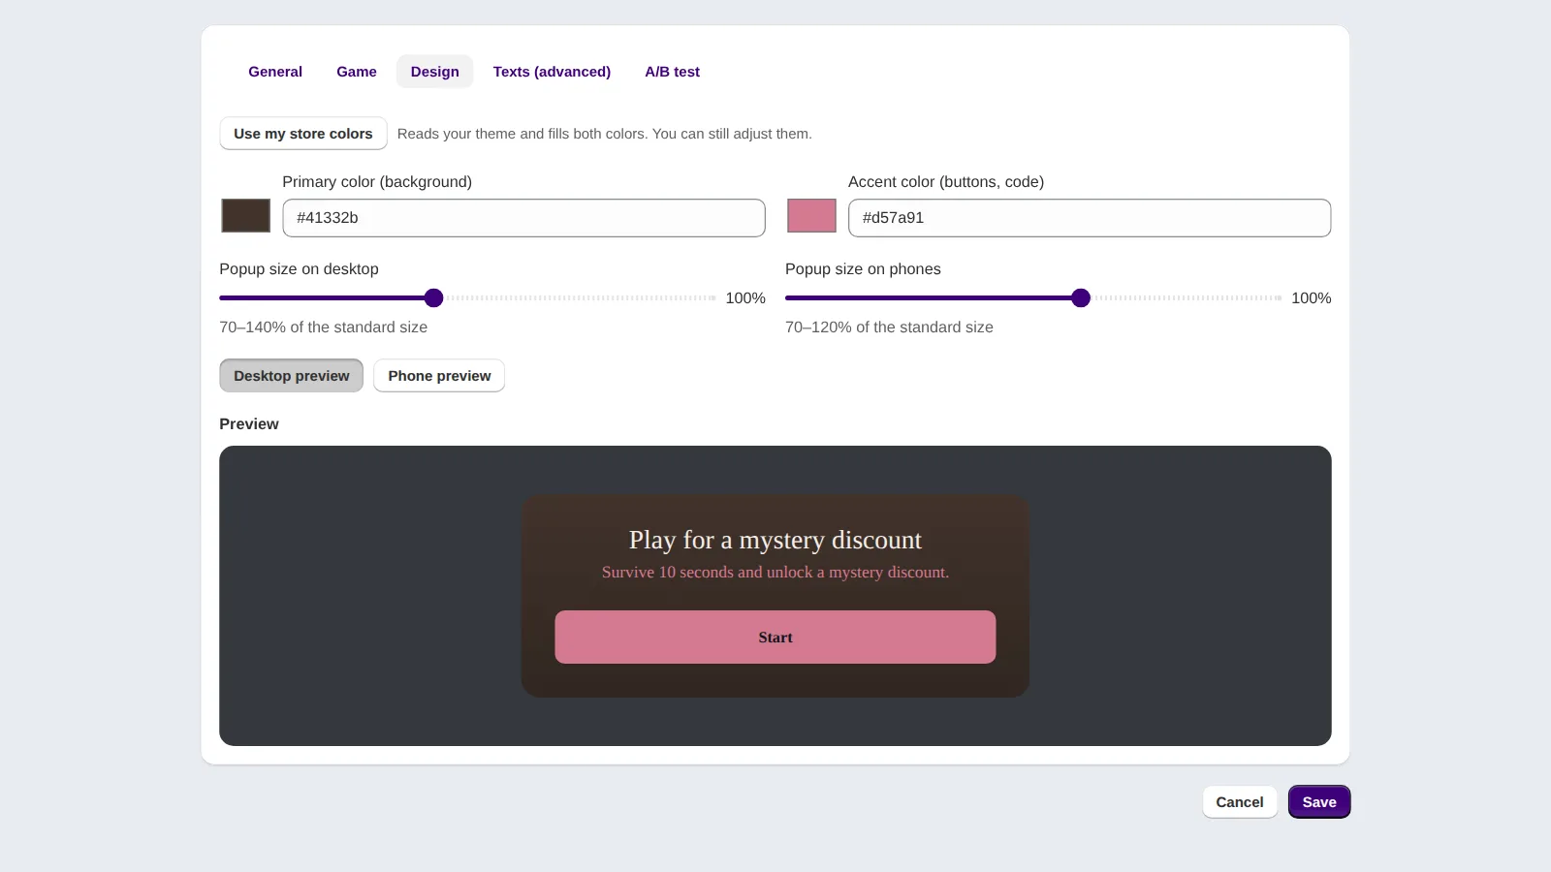Open the Texts (advanced) tab

pos(552,72)
